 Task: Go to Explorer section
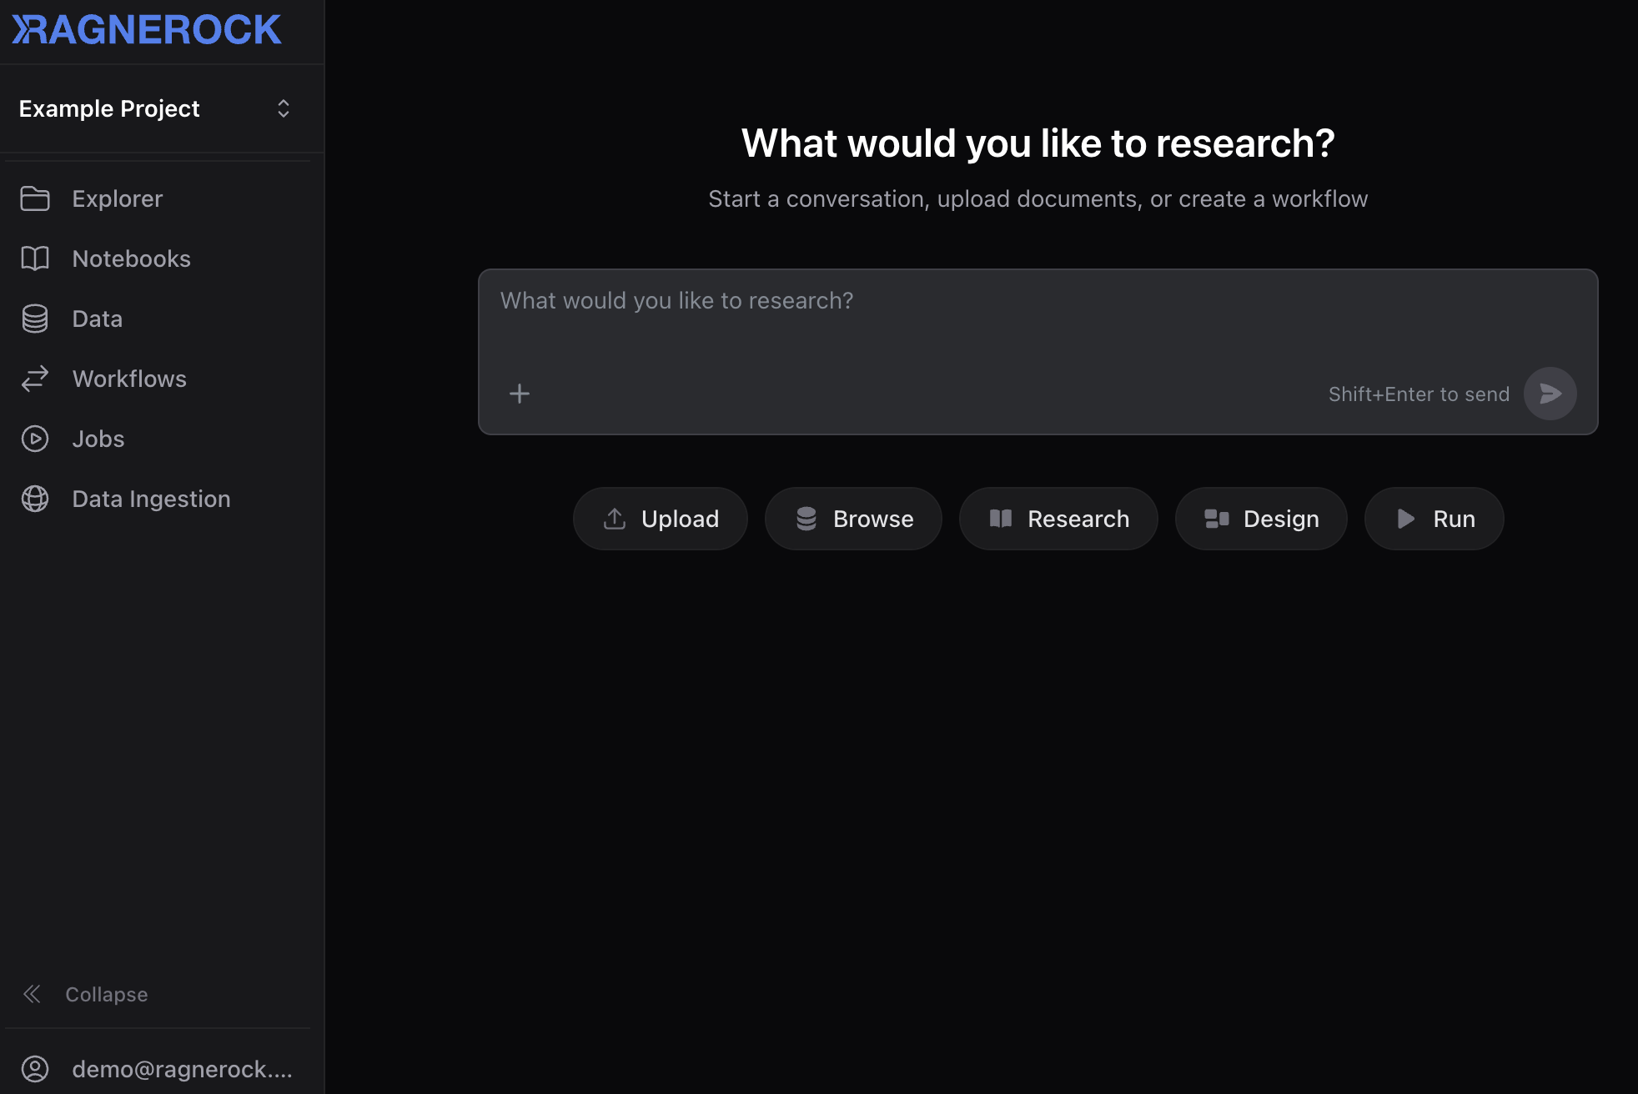click(x=118, y=198)
